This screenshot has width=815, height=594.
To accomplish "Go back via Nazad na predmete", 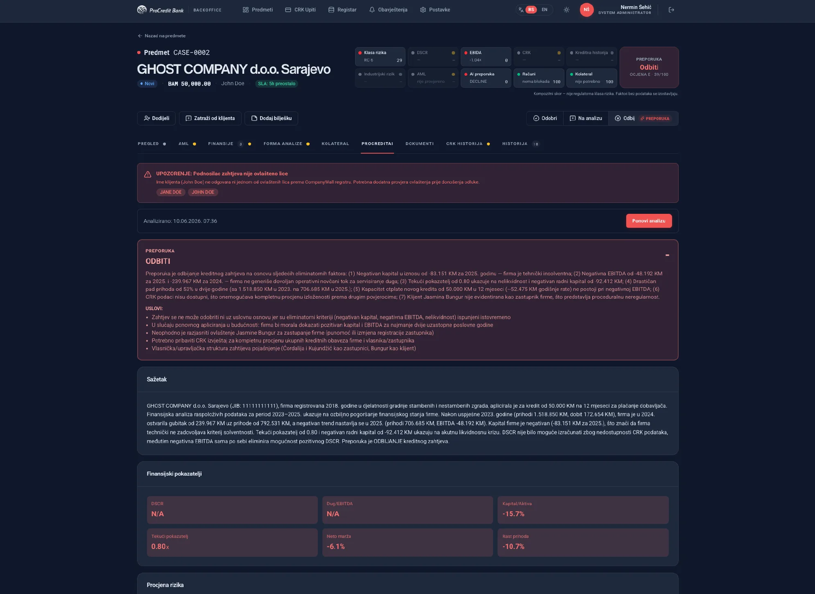I will (161, 36).
